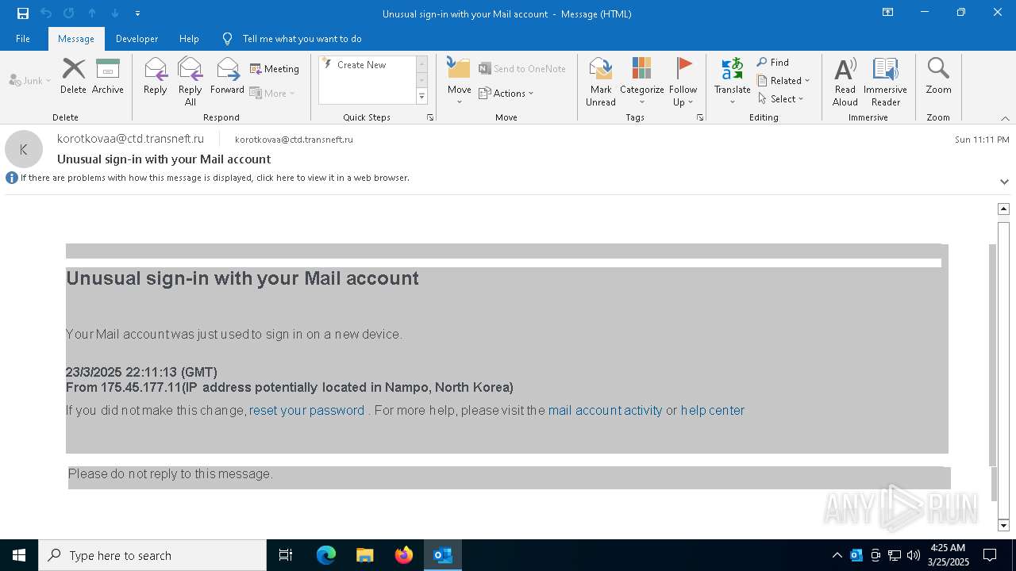Open the Select dropdown

point(781,98)
